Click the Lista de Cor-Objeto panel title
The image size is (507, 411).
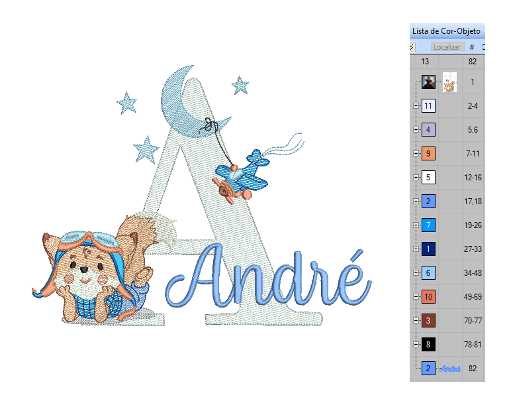coord(446,31)
